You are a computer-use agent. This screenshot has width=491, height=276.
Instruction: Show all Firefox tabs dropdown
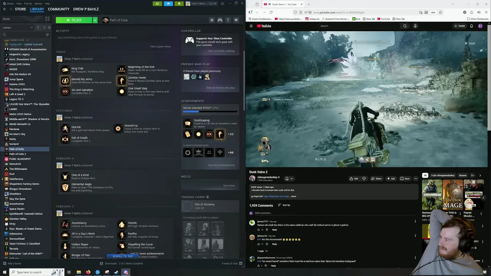453,4
